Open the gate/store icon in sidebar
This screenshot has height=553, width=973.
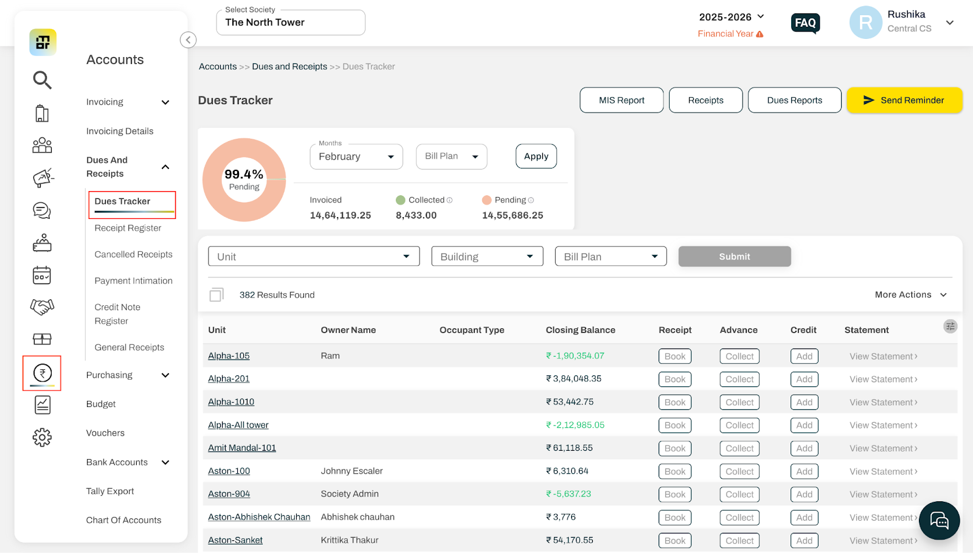point(42,339)
